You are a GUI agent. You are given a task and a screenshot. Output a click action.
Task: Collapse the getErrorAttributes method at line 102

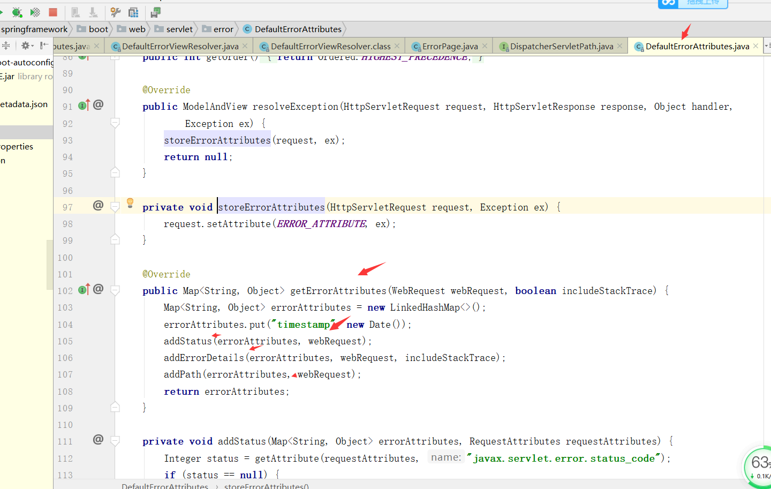[x=115, y=290]
